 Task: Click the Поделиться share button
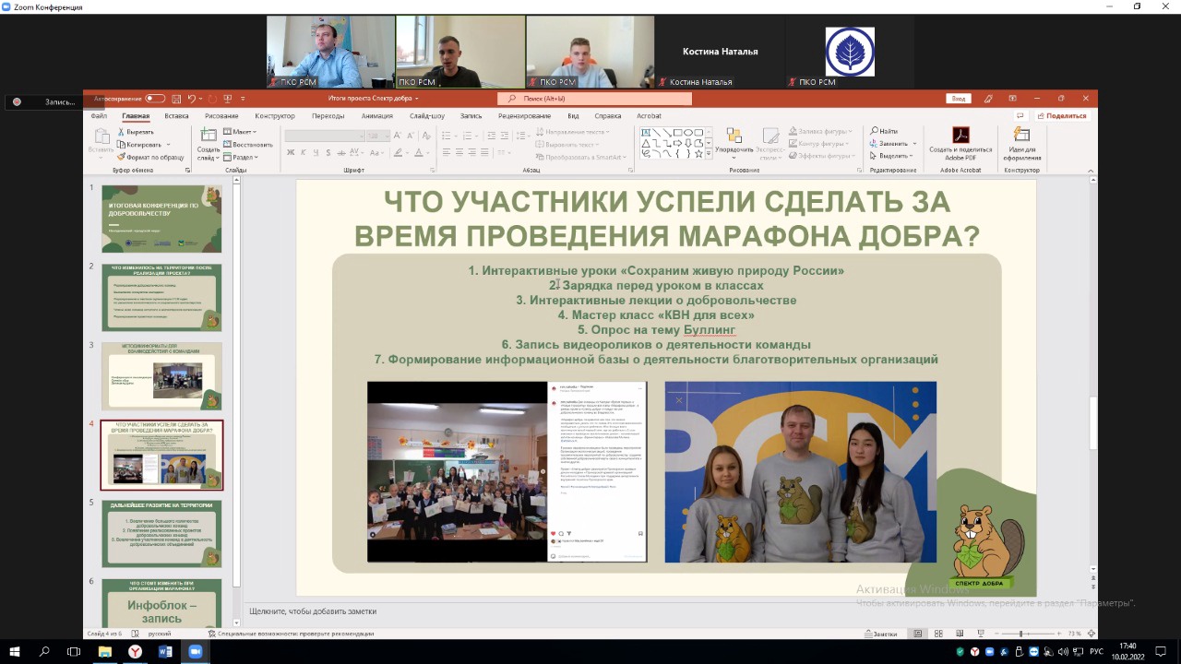coord(1061,116)
